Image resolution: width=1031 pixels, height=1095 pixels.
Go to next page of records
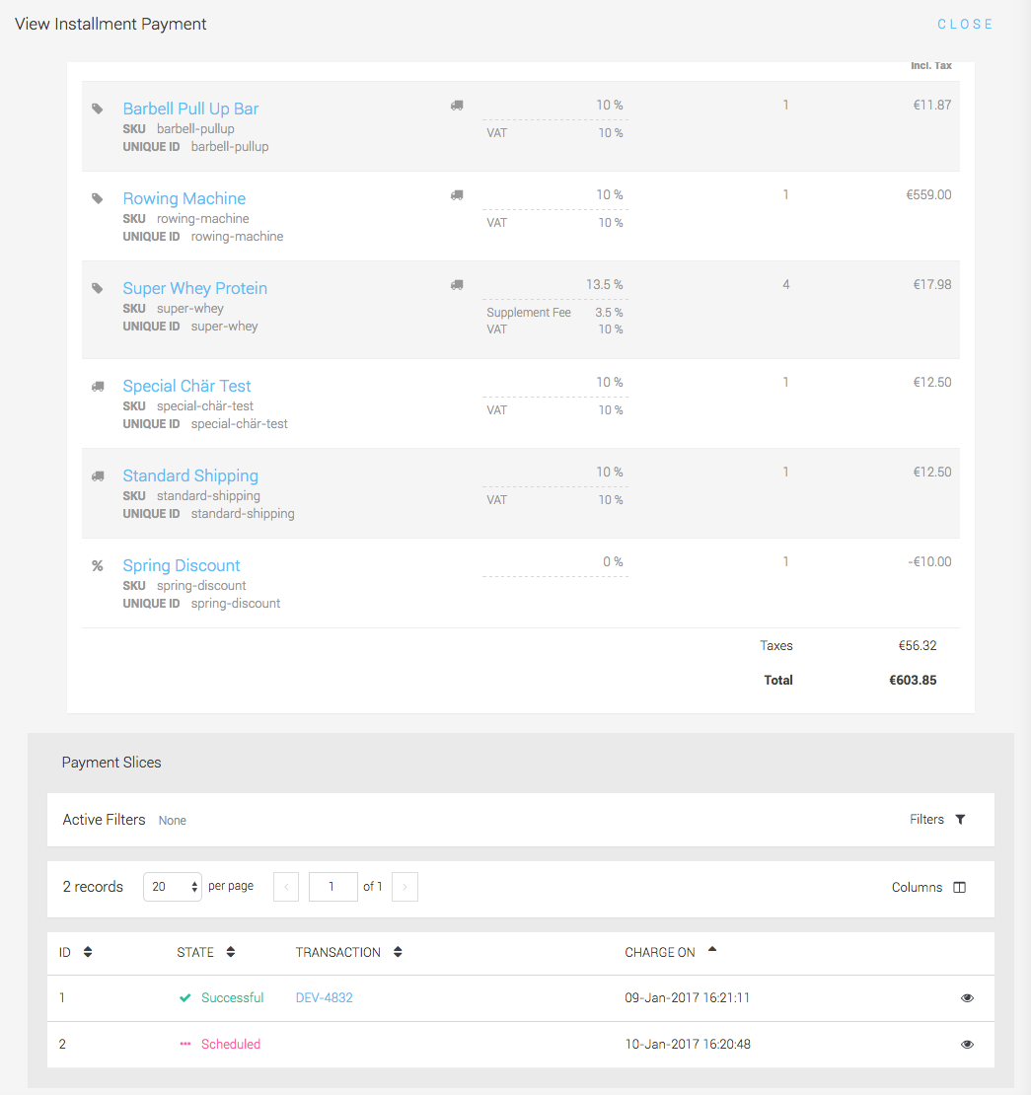pyautogui.click(x=405, y=887)
